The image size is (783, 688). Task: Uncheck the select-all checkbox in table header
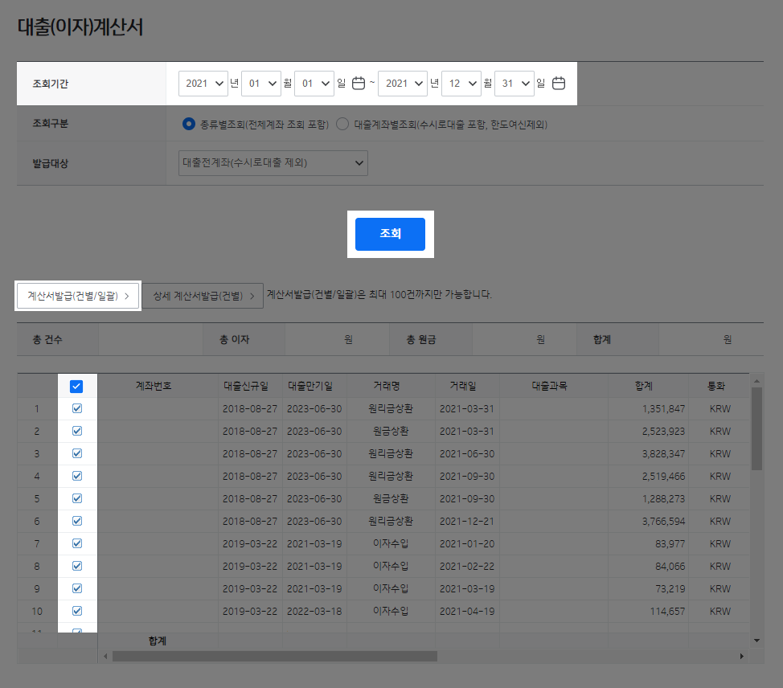click(x=76, y=386)
